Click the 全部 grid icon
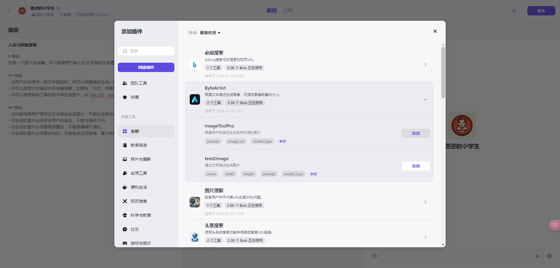Viewport: 560px width, 268px height. click(125, 131)
